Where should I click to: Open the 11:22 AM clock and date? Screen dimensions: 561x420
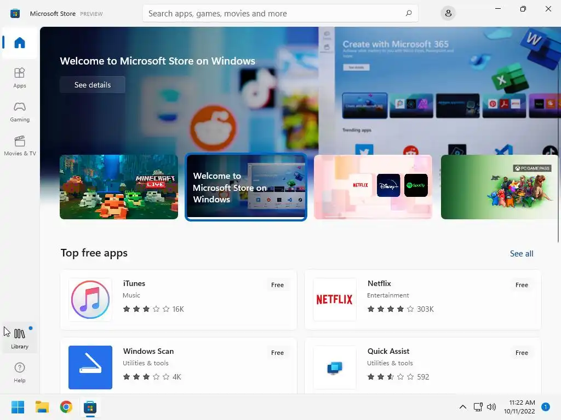click(x=519, y=407)
